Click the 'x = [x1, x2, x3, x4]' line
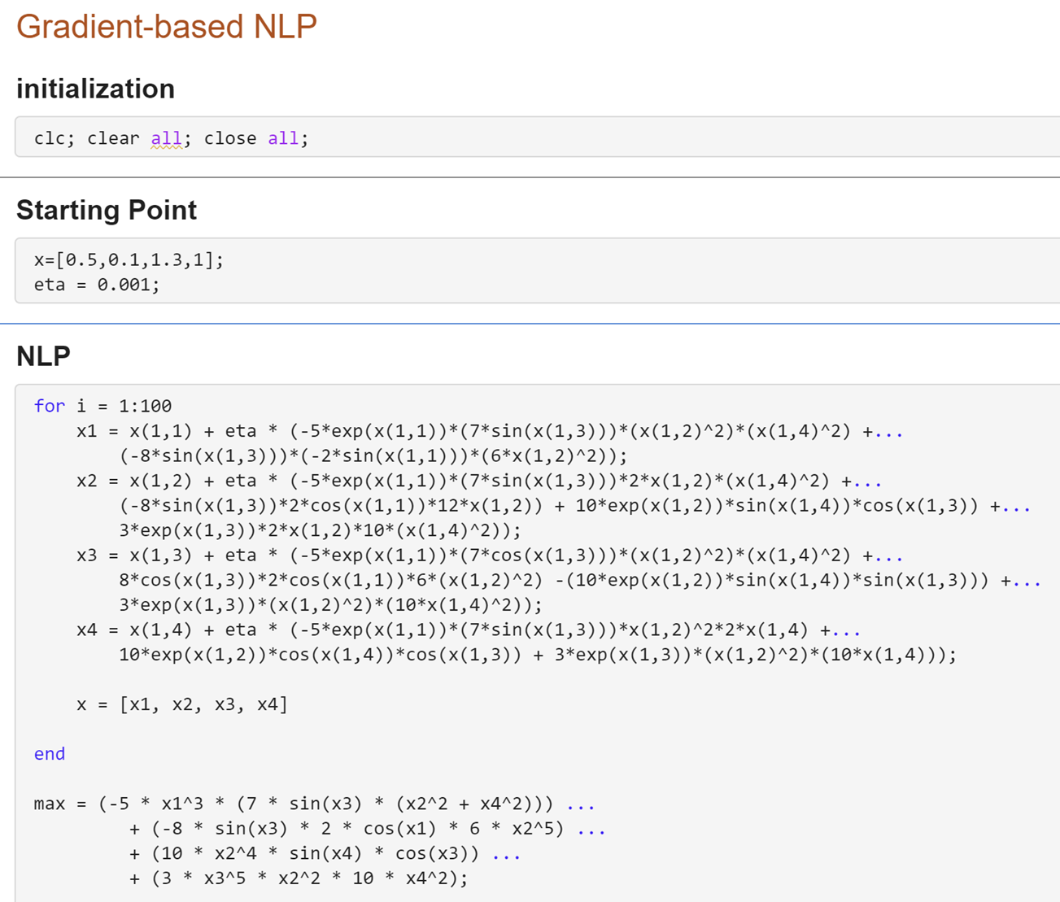The image size is (1060, 902). [x=182, y=704]
